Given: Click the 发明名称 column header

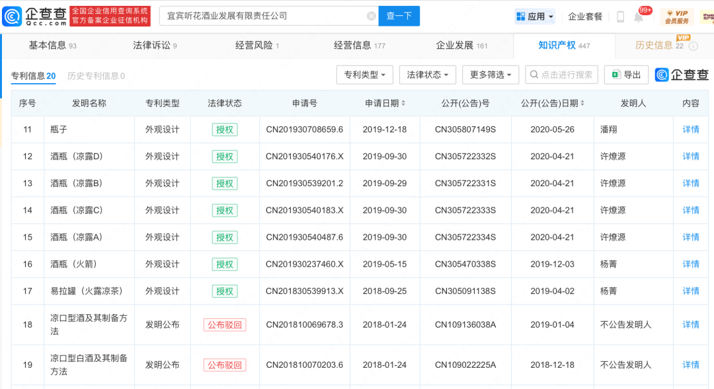Looking at the screenshot, I should click(89, 103).
